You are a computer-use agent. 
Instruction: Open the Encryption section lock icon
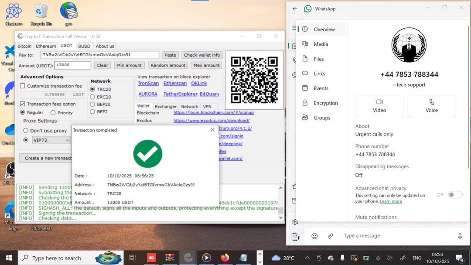(x=305, y=103)
